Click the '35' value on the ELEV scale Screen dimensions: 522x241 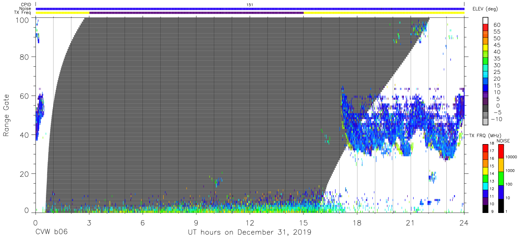[497, 59]
